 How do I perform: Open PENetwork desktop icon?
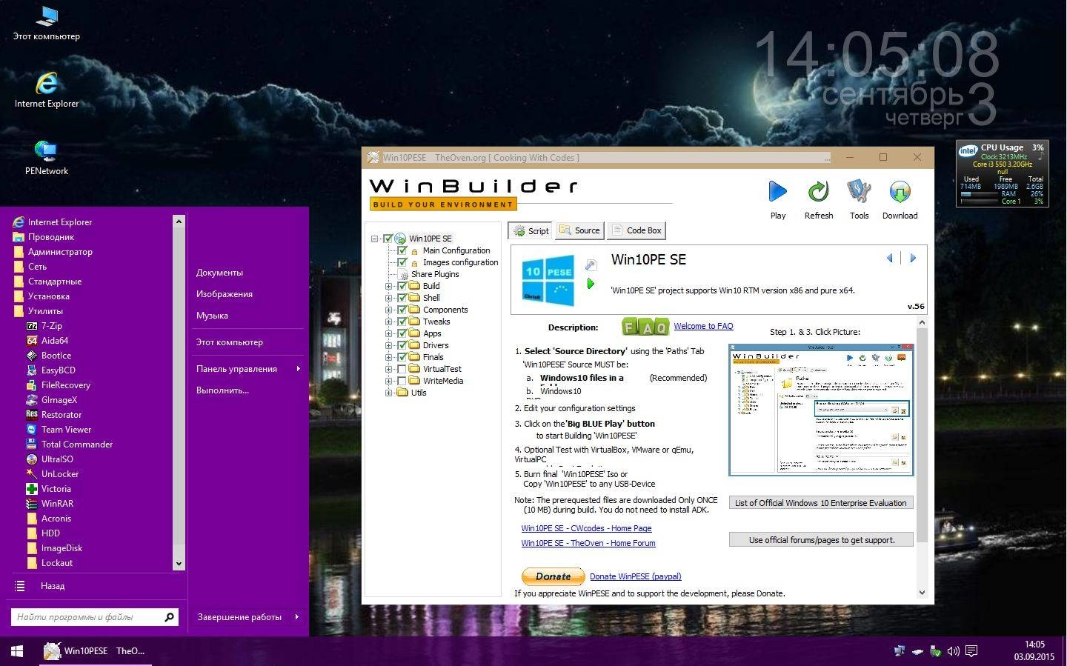coord(46,157)
